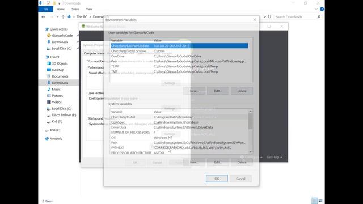Click Computer Name tab in System Properties

coord(94,53)
